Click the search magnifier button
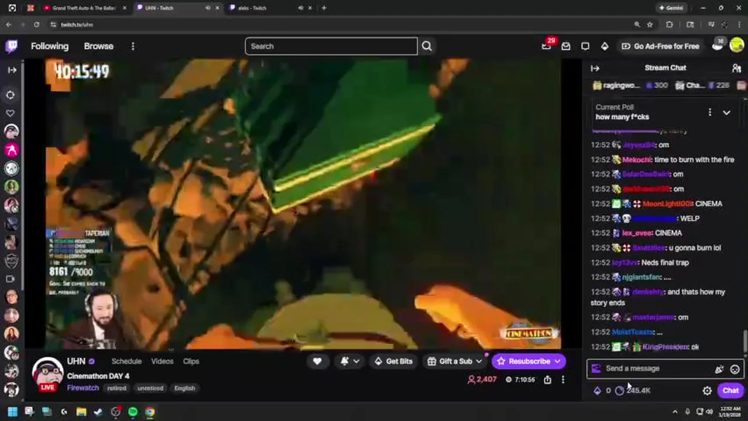Image resolution: width=748 pixels, height=421 pixels. (x=427, y=46)
